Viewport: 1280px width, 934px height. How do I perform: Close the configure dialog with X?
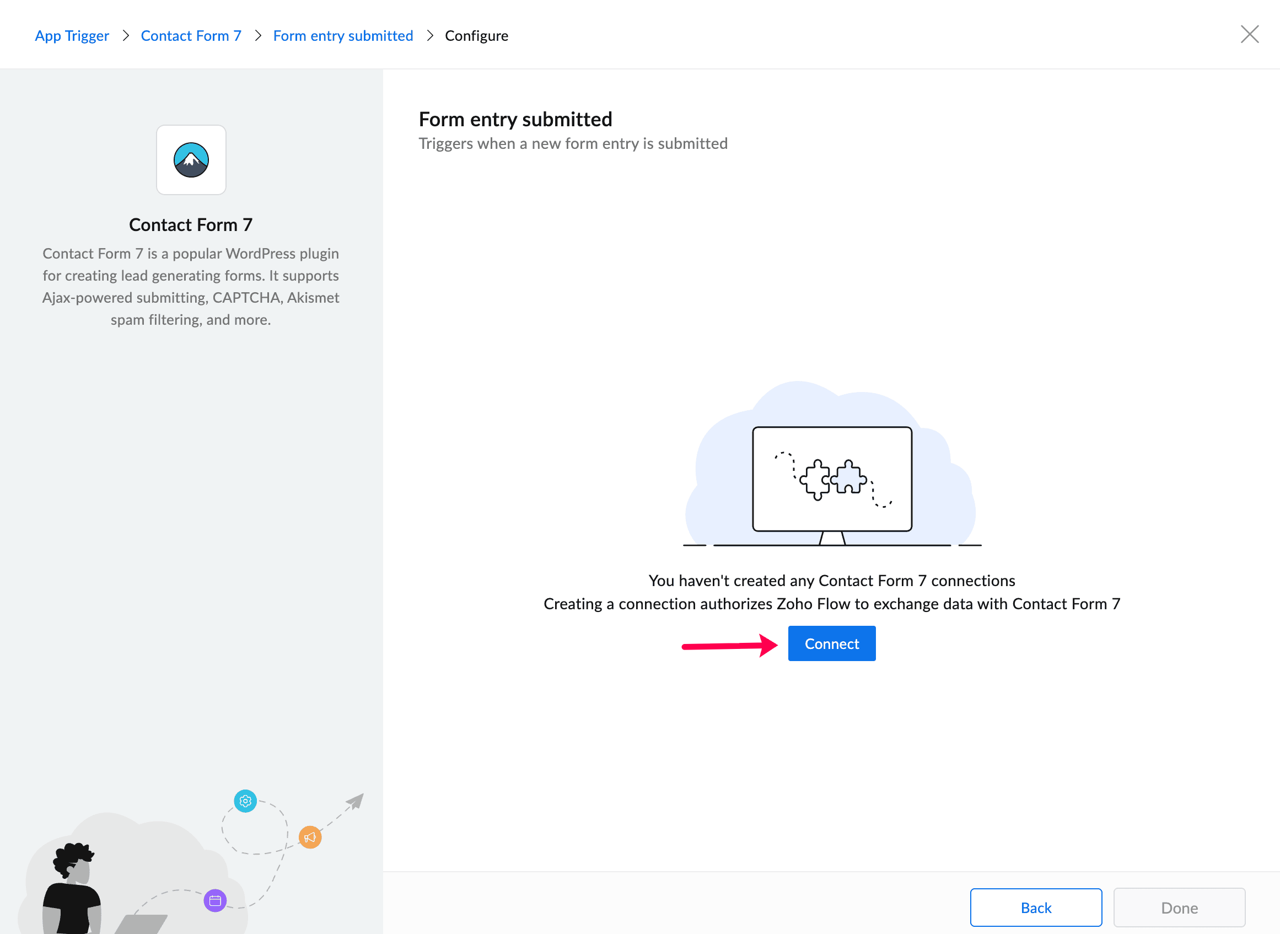1249,35
